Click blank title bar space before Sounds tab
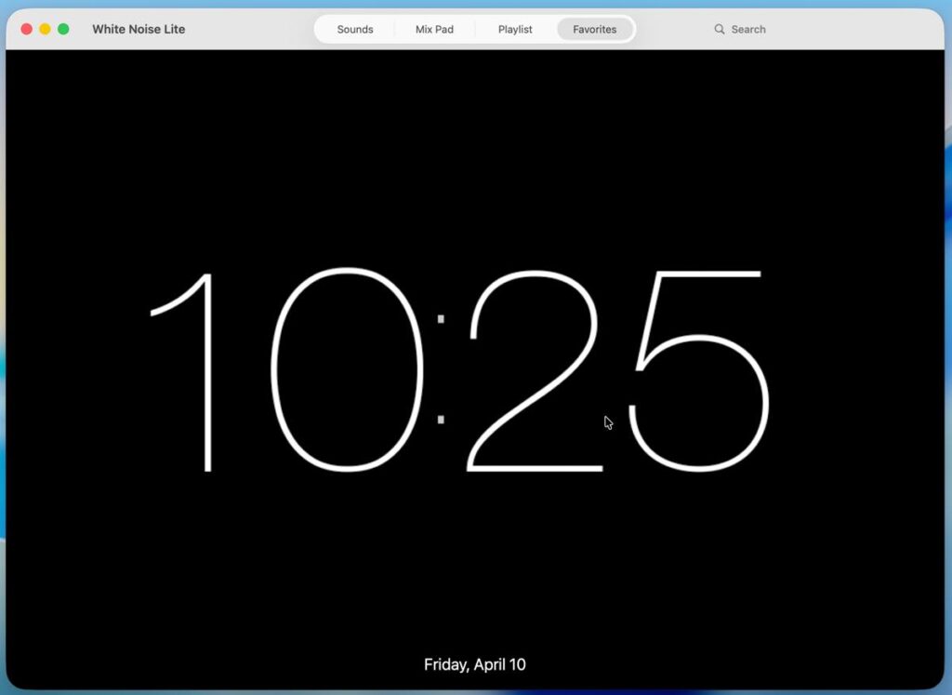The width and height of the screenshot is (952, 695). (x=251, y=29)
